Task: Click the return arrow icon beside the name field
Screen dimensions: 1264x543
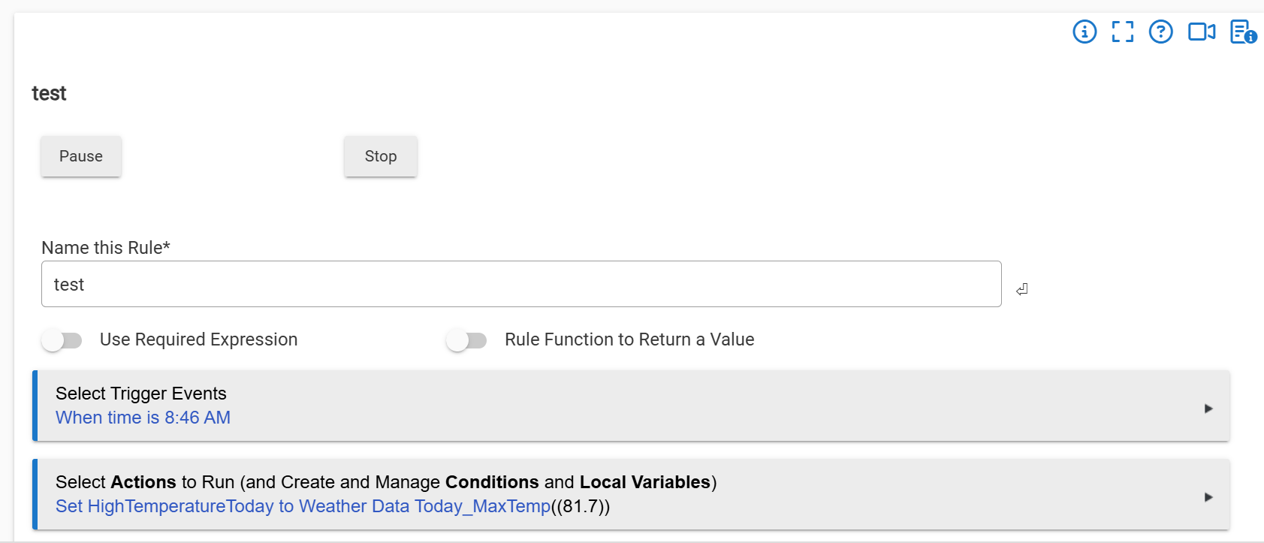Action: click(1021, 289)
